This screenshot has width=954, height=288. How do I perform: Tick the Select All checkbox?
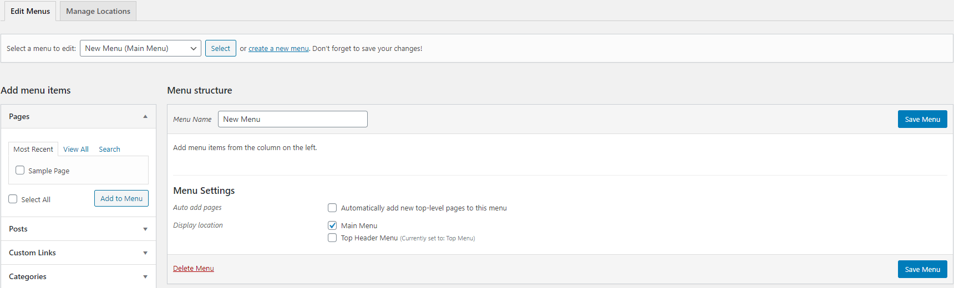13,199
